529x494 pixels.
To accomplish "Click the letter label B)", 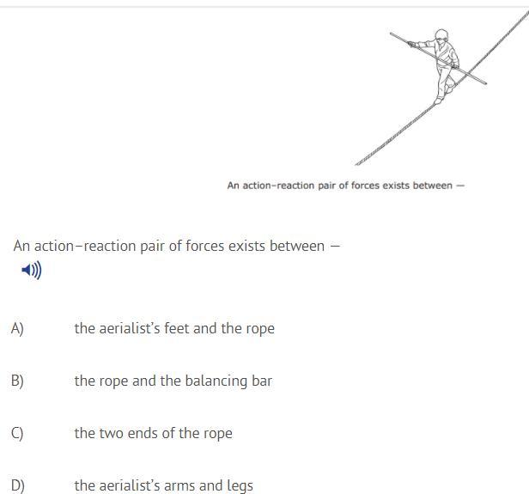I will [x=17, y=381].
